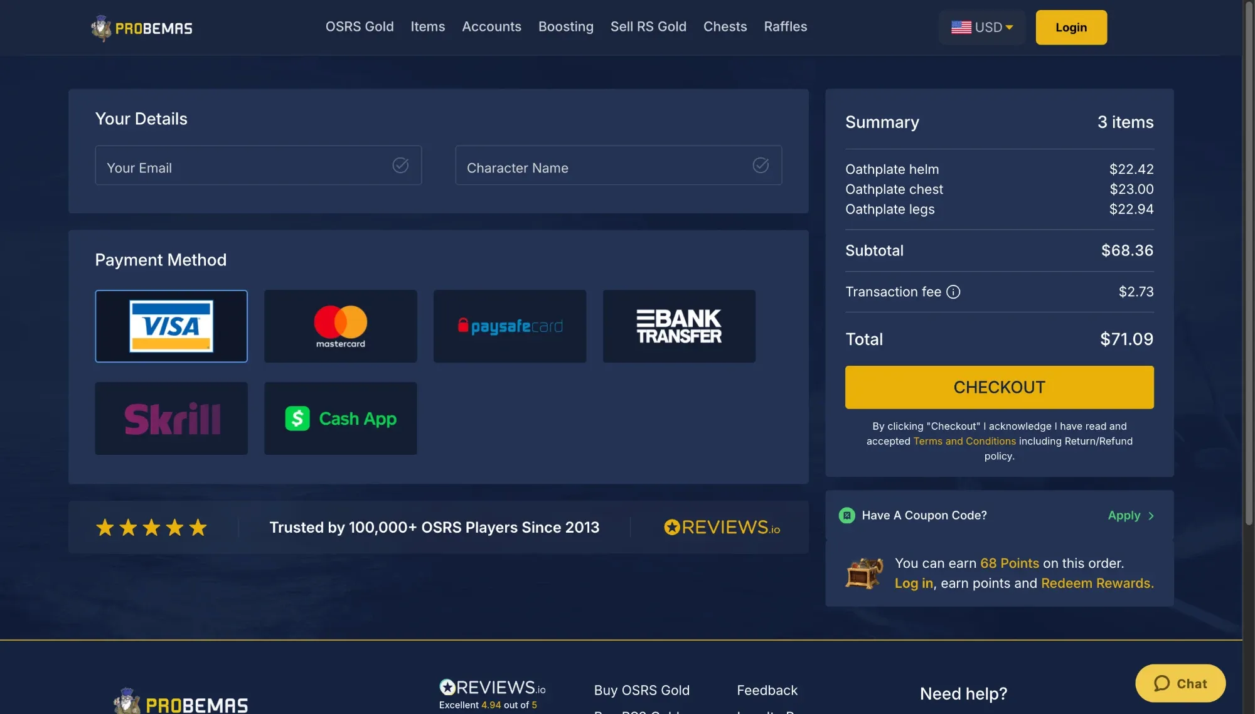Image resolution: width=1255 pixels, height=714 pixels.
Task: Click the US flag icon
Action: [961, 28]
